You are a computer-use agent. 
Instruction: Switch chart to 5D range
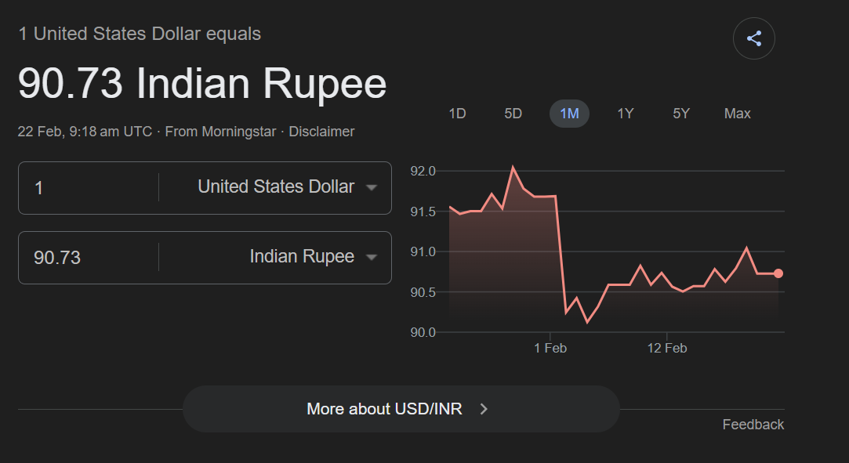(513, 114)
